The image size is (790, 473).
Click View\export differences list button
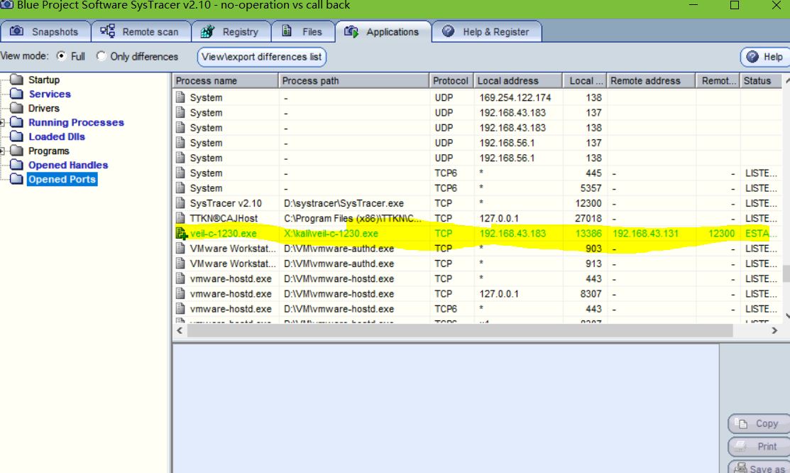click(261, 57)
